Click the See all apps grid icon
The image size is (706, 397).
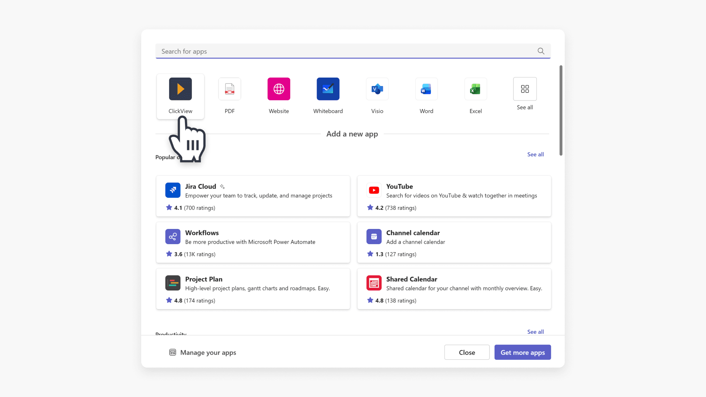coord(525,89)
